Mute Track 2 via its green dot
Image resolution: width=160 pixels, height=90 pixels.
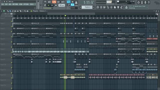coord(11,26)
